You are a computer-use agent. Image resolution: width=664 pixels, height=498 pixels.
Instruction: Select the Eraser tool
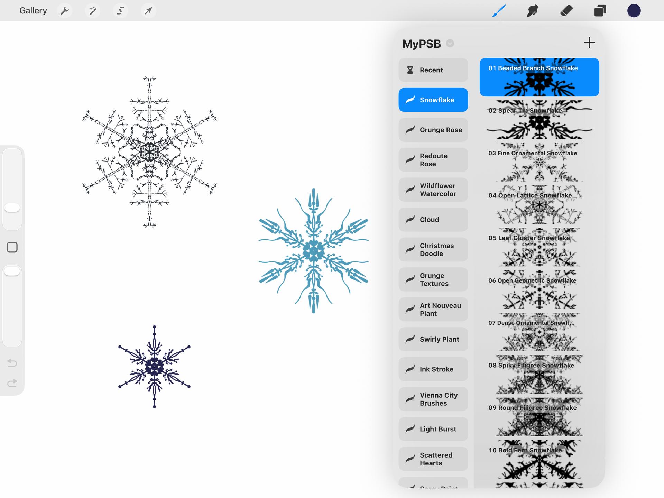(566, 11)
